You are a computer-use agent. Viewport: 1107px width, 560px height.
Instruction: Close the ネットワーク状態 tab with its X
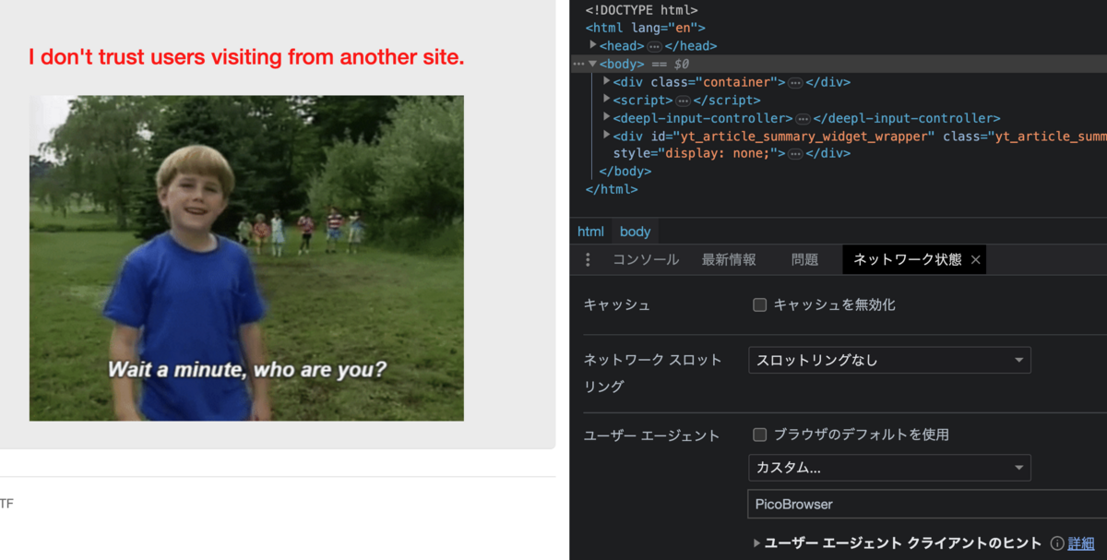(975, 260)
